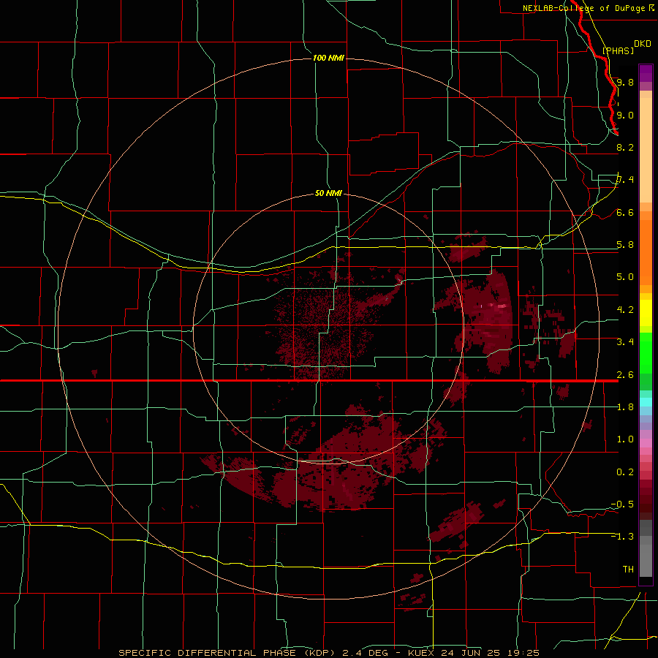This screenshot has height=658, width=658.
Task: Pick the pink color bar segment
Action: [646, 443]
